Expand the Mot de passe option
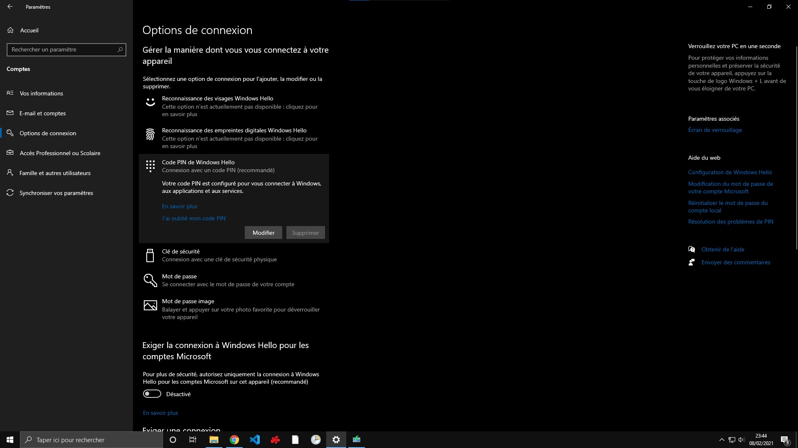 click(228, 280)
